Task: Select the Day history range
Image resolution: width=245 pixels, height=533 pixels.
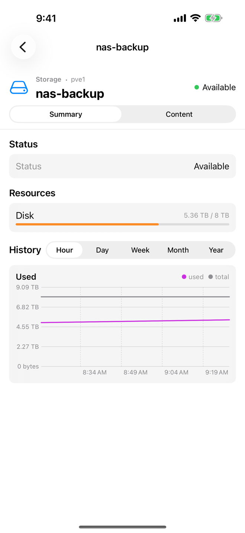Action: pyautogui.click(x=102, y=250)
